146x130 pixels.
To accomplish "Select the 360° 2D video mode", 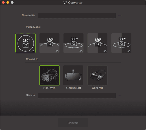I will click(25, 43).
